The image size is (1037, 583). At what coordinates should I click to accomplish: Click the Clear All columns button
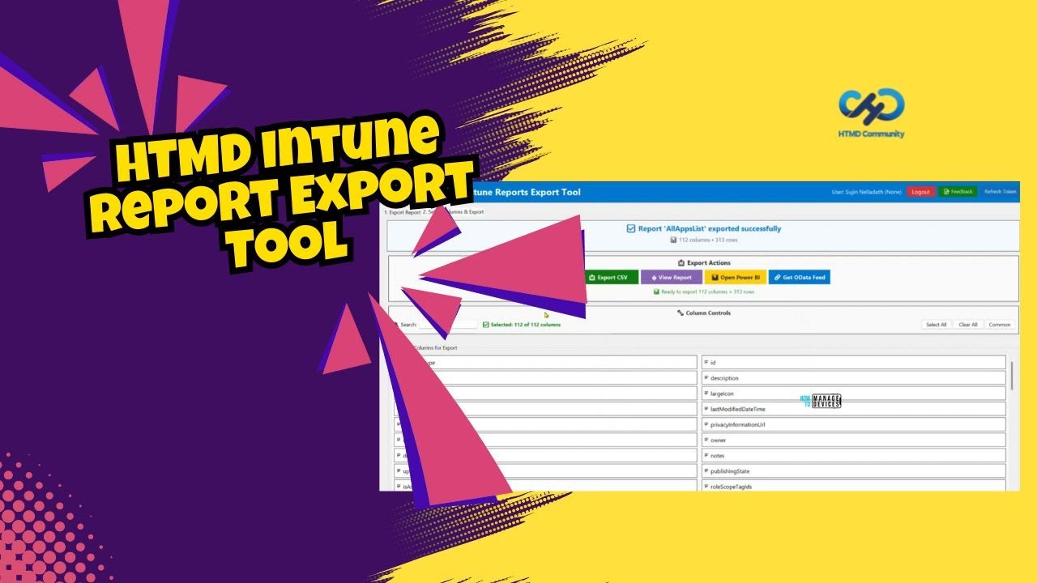968,325
